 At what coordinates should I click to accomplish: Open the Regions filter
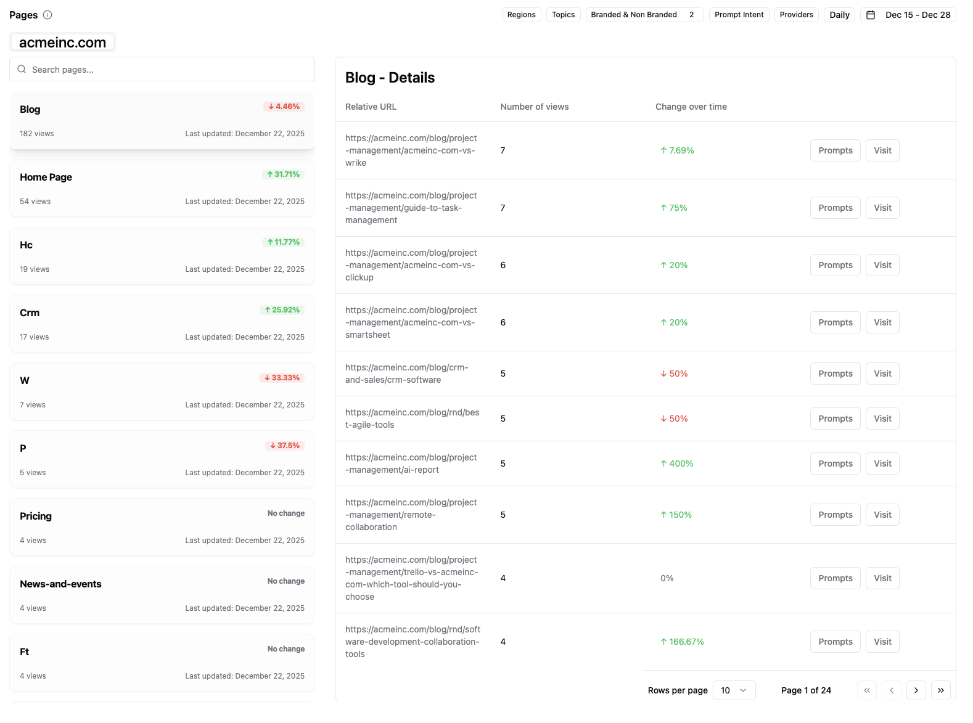521,15
